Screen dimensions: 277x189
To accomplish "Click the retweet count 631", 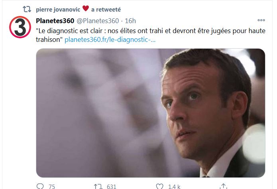I will 111,186.
